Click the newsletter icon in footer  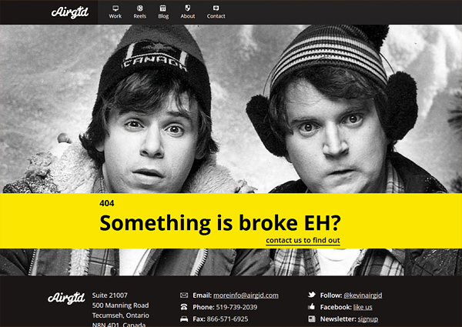tap(312, 319)
